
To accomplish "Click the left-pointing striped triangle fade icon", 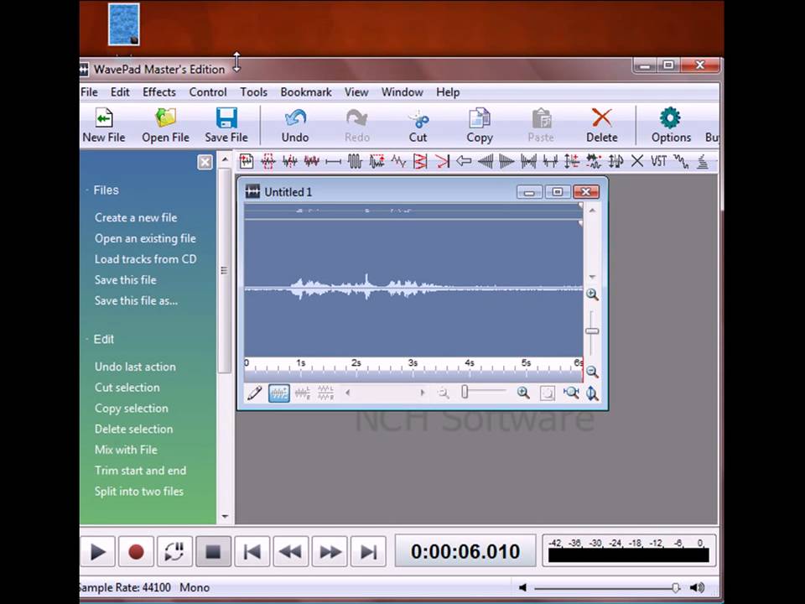I will (x=486, y=161).
